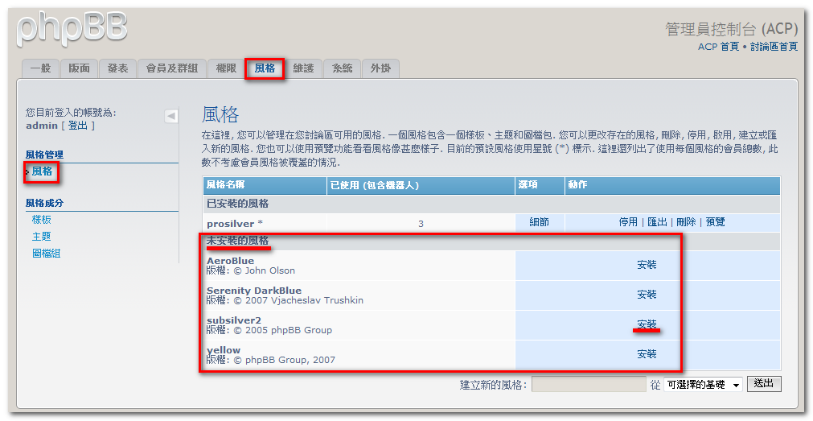Click the yellow style name
The width and height of the screenshot is (813, 421).
pos(224,350)
